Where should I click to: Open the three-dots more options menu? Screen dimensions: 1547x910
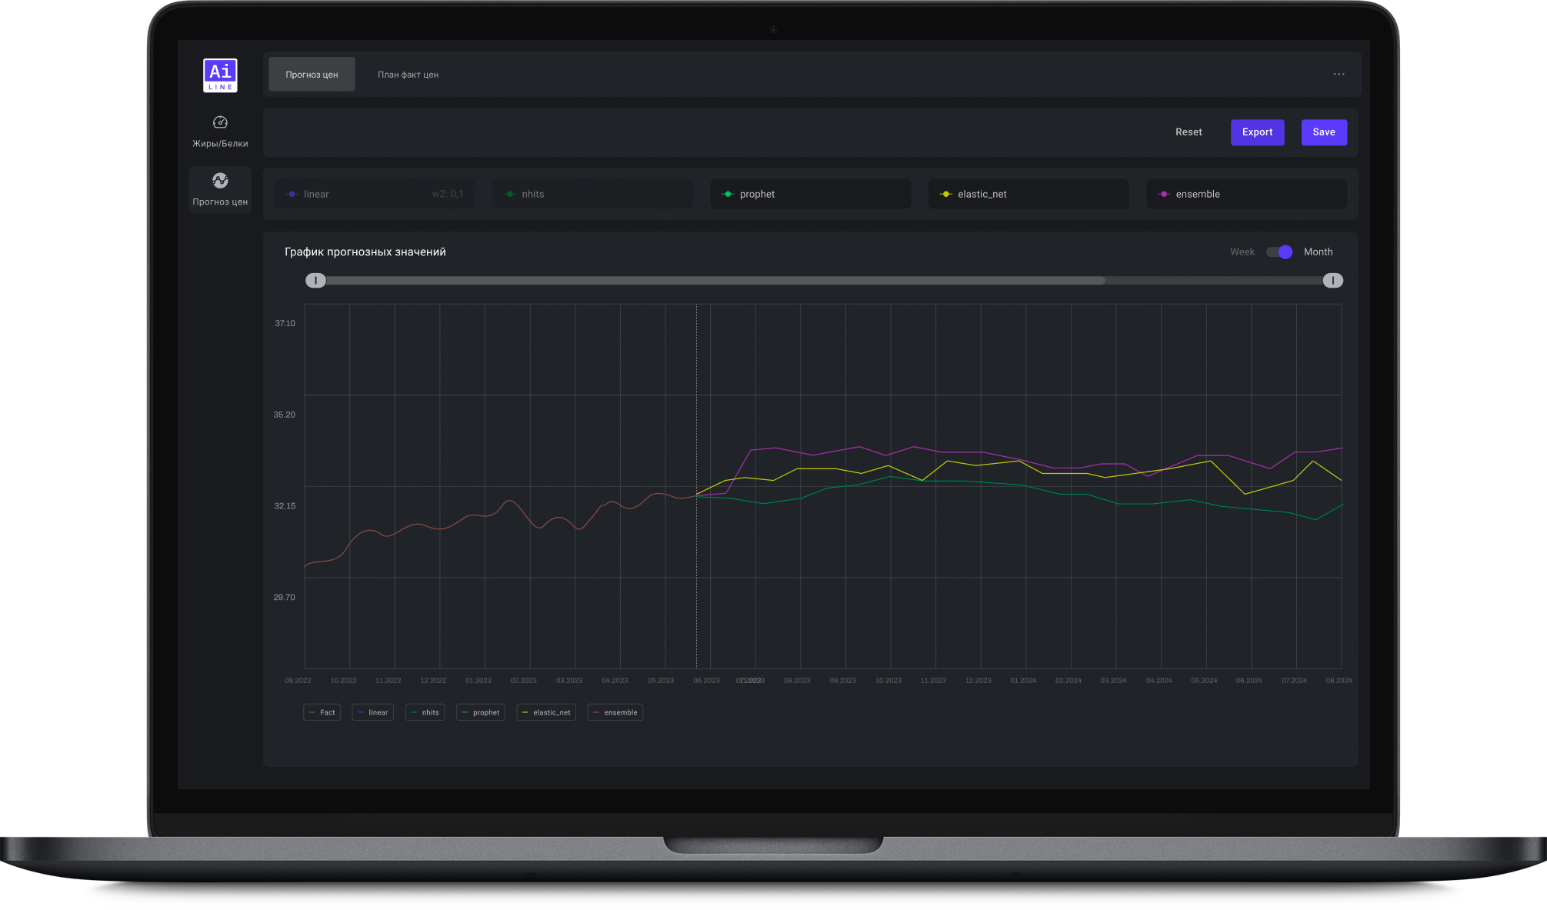[1339, 75]
